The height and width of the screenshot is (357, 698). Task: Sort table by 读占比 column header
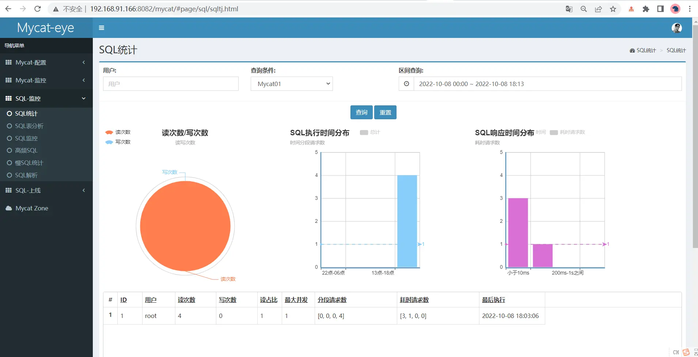269,300
